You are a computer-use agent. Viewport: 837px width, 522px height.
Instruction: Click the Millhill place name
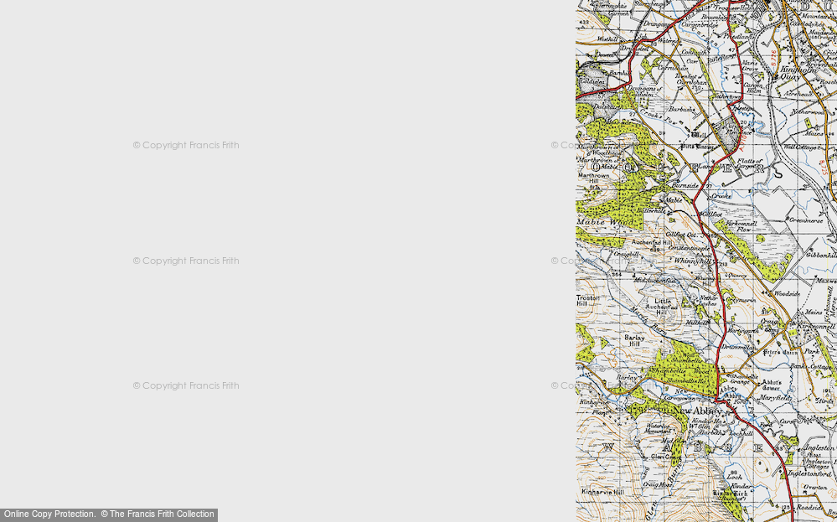pyautogui.click(x=697, y=323)
